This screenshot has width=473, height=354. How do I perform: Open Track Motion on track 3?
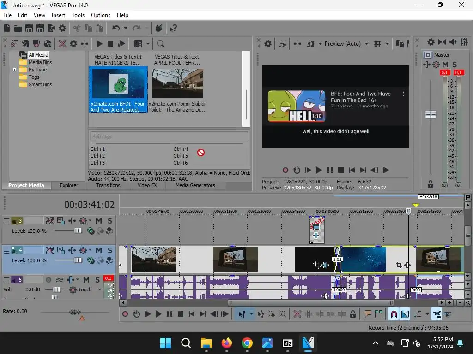point(61,221)
